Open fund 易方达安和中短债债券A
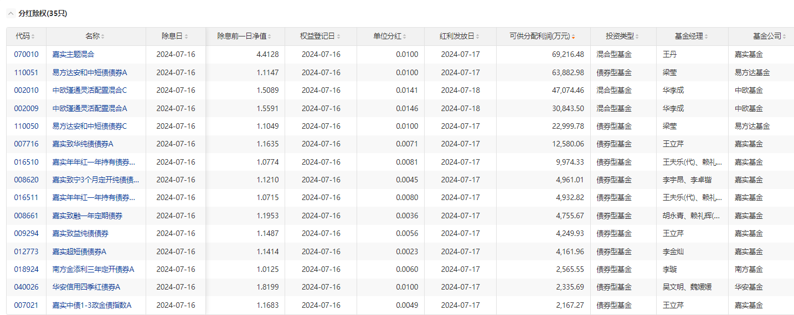794x315 pixels. (x=90, y=72)
